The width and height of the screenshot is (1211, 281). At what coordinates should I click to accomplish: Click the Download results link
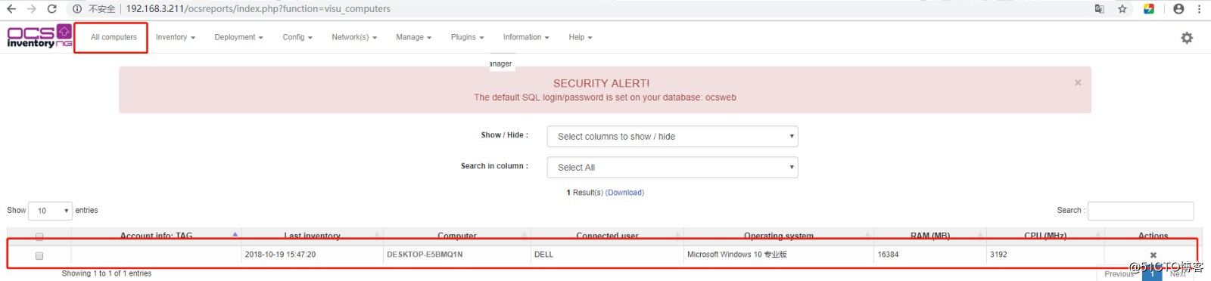coord(624,193)
